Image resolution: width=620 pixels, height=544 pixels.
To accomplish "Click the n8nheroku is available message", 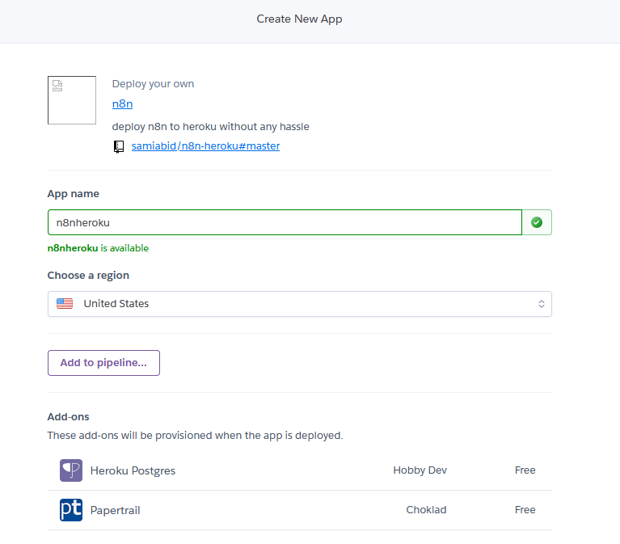I will [98, 248].
